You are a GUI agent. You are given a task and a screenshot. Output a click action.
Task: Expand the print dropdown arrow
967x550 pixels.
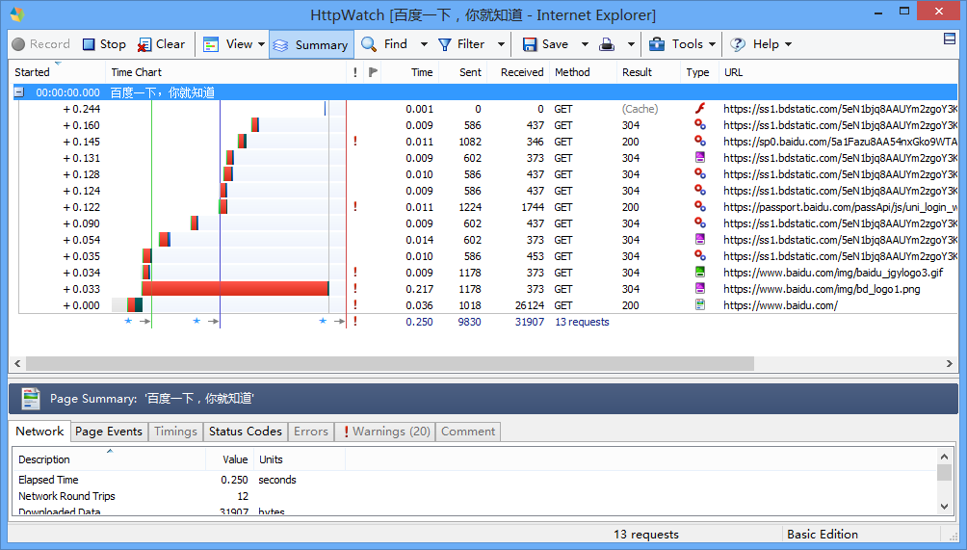click(x=631, y=44)
